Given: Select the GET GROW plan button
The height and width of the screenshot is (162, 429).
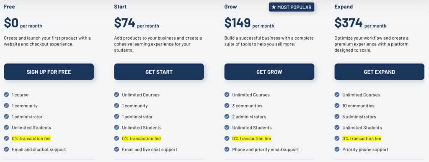Looking at the screenshot, I should (269, 72).
